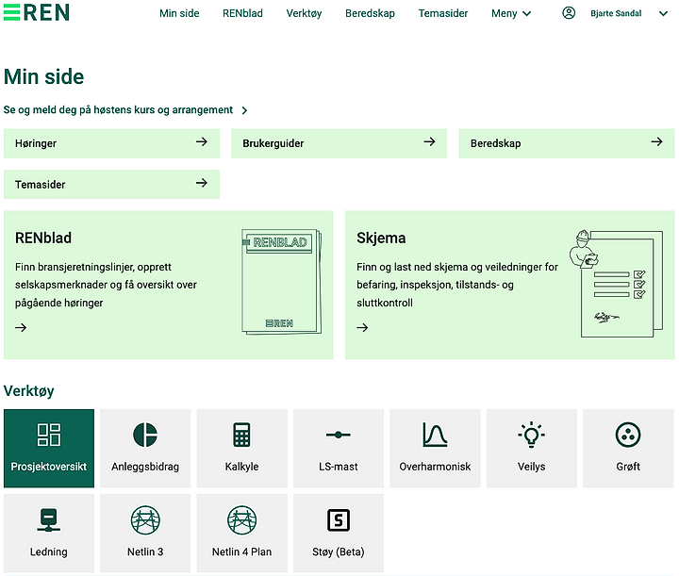679x576 pixels.
Task: Open the Brukerguider shortcut
Action: coord(339,143)
